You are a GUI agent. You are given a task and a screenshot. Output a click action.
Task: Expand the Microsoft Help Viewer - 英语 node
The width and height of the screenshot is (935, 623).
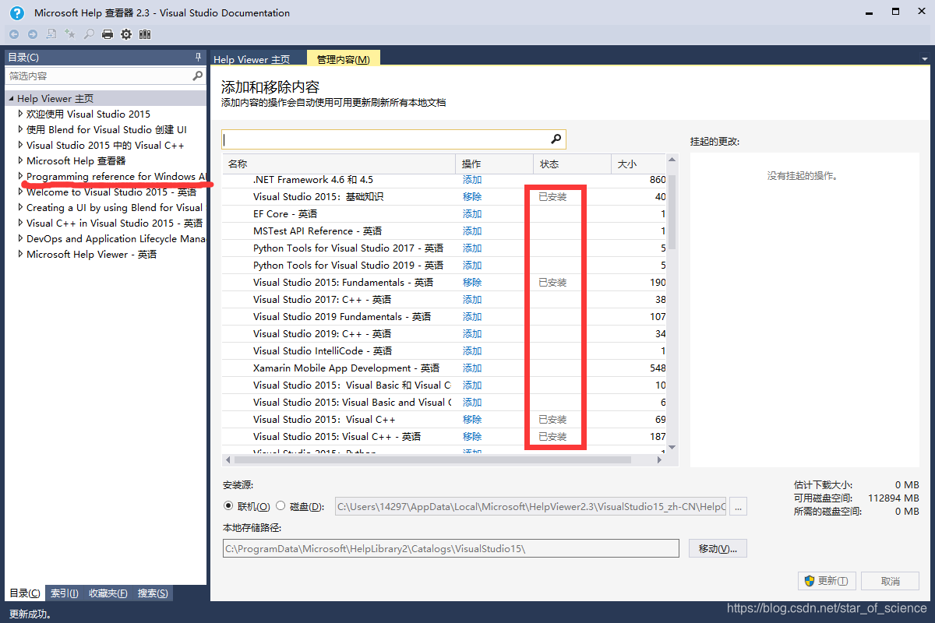(20, 254)
